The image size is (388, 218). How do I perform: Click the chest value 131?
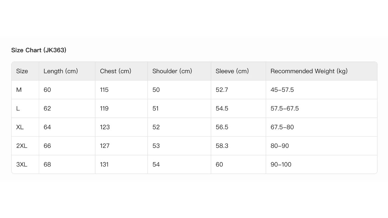(x=104, y=164)
